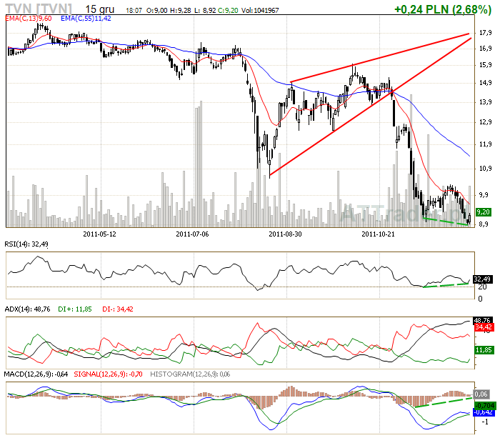Click the 'DI-: 34,42' red label
The height and width of the screenshot is (438, 500).
click(x=118, y=309)
